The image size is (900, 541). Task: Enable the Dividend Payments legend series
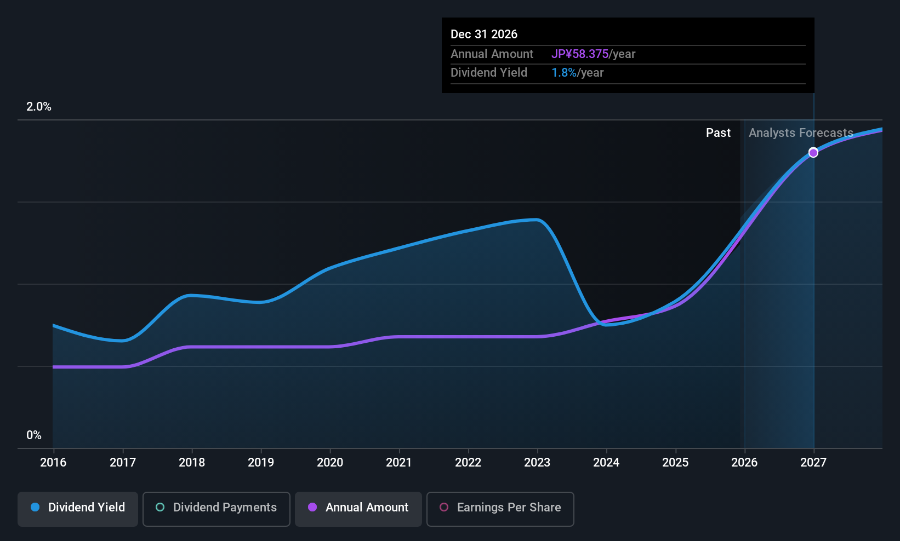216,509
